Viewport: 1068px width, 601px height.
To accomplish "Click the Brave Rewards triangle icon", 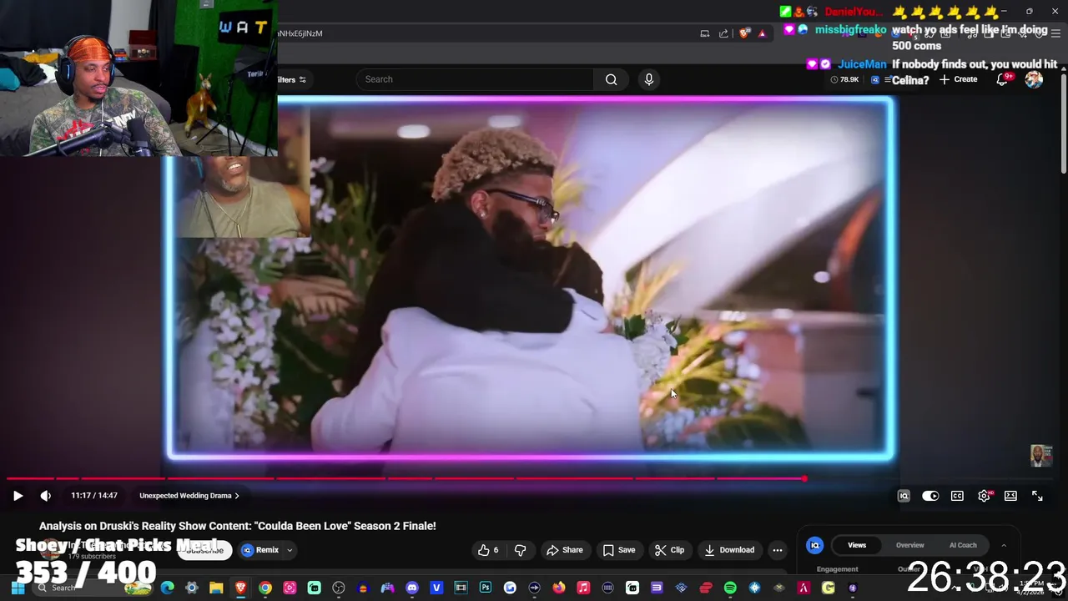I will tap(762, 33).
